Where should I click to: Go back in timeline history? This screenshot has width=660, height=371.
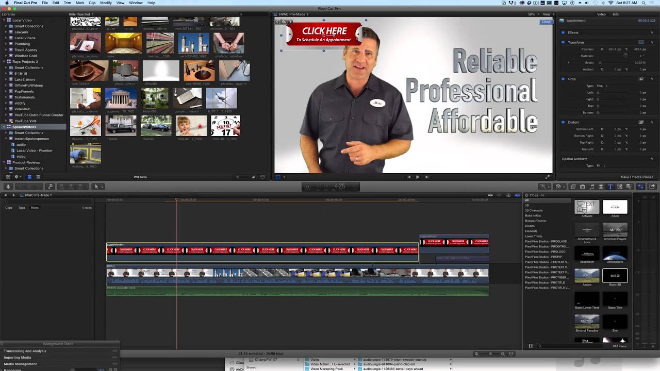6,195
